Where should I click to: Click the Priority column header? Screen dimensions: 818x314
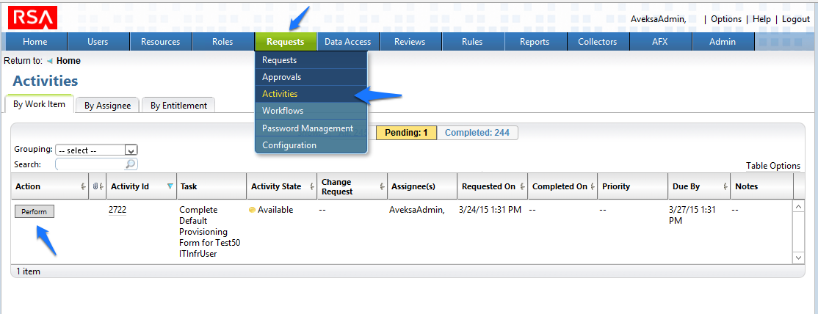(x=633, y=186)
